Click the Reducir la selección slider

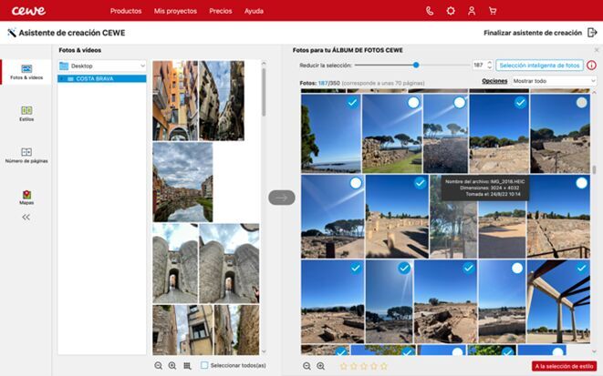[x=416, y=66]
